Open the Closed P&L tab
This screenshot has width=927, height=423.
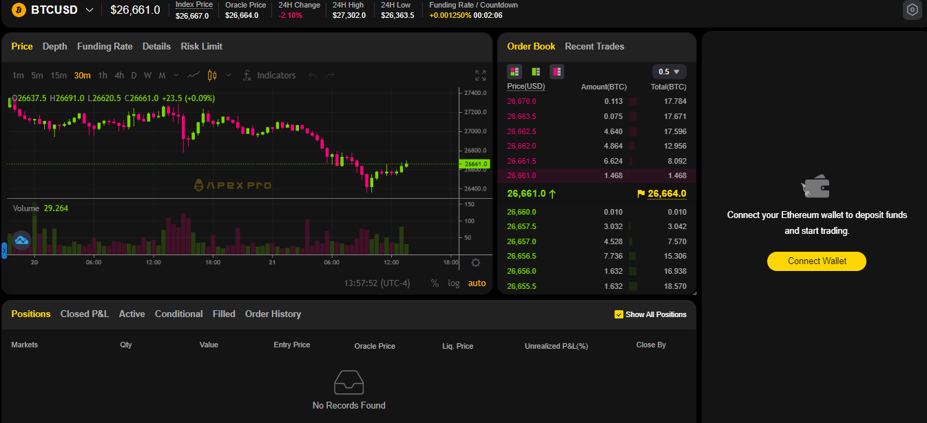point(85,314)
